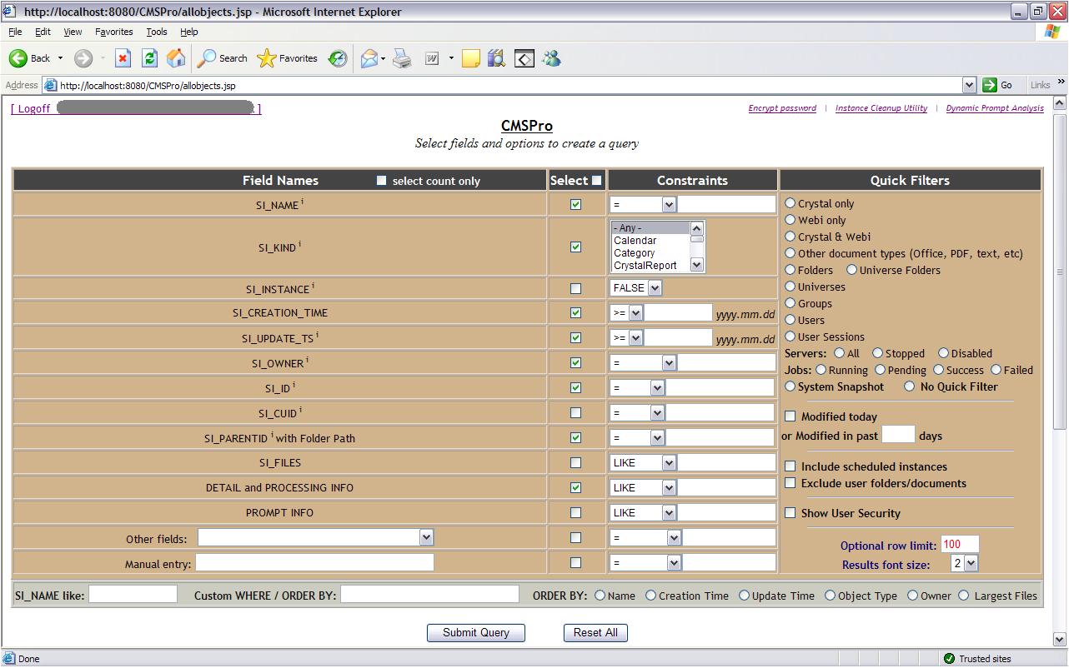Click the page vertical scrollbar thumb
1069x668 pixels.
1060,272
